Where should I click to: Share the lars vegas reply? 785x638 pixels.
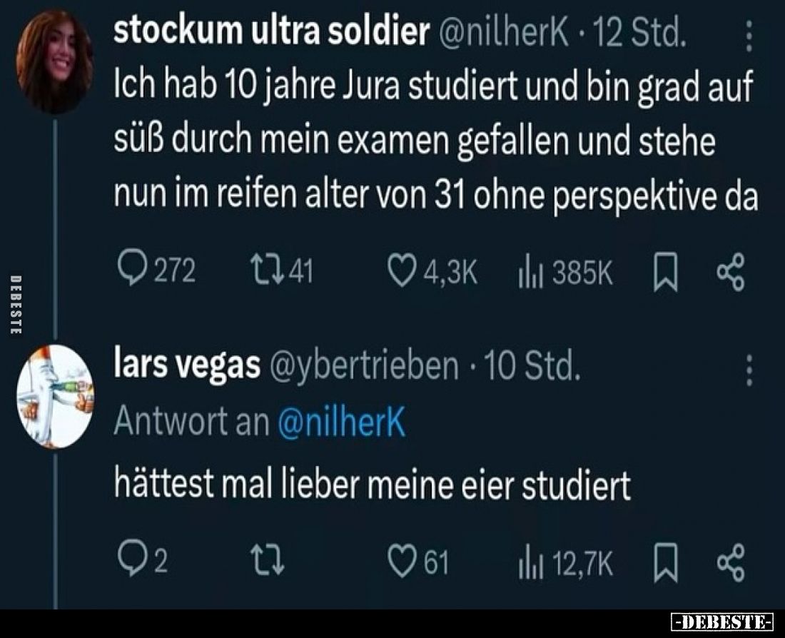(731, 562)
